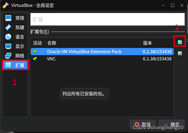Click the 扩展 extensions icon
Screen dimensions: 188x133
[8, 65]
